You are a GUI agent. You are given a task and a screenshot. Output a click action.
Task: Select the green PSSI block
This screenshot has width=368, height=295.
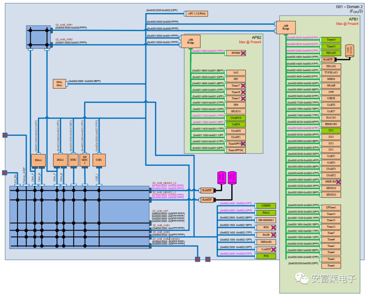[266, 256]
